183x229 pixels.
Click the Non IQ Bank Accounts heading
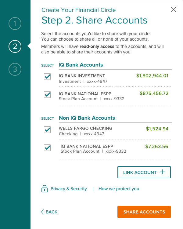coord(87,118)
